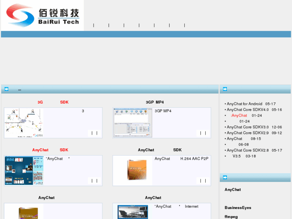Click the "AnyChat · Internet" description text
Screen dimensions: 292x219
pyautogui.click(x=176, y=206)
